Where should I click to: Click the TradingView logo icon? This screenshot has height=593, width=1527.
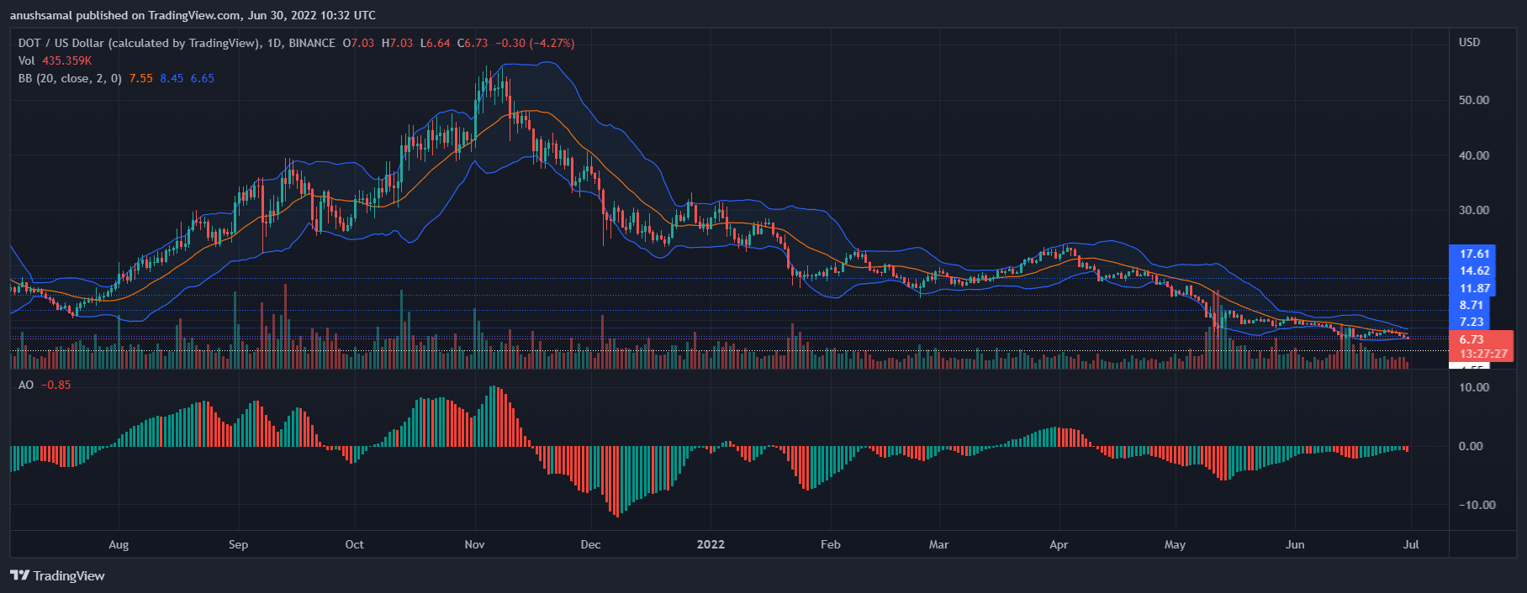(19, 575)
